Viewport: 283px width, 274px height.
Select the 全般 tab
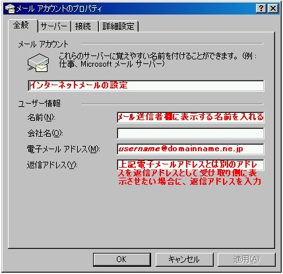[x=22, y=26]
